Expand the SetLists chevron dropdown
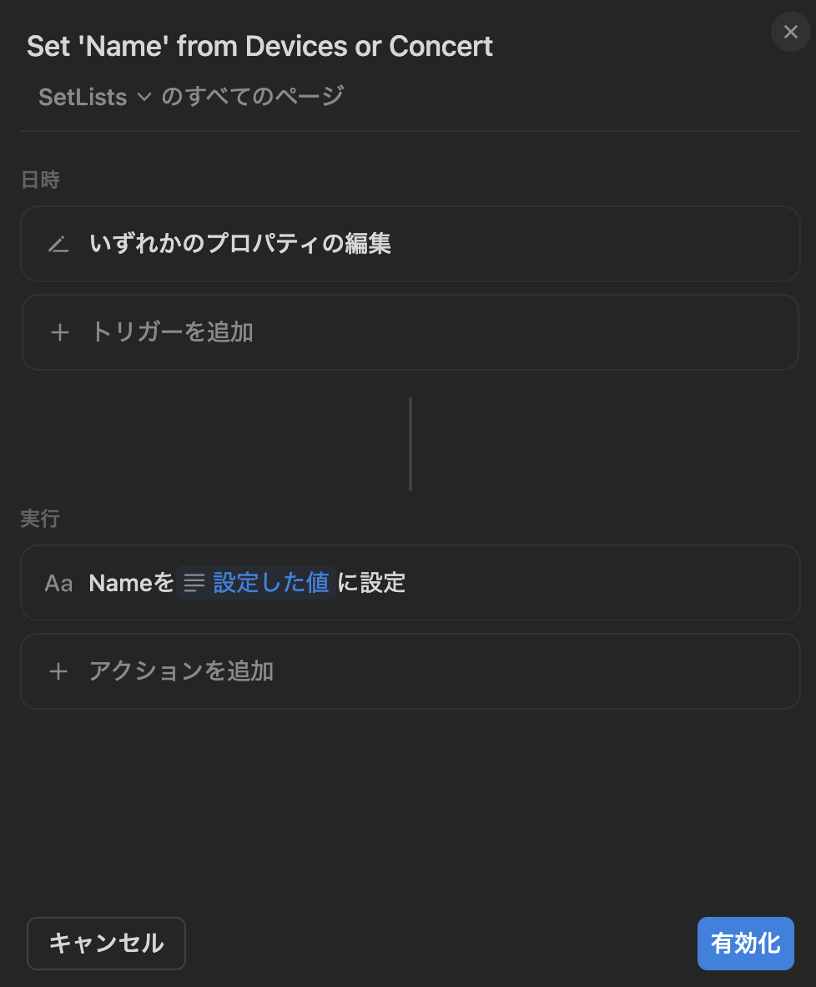Image resolution: width=816 pixels, height=987 pixels. (144, 97)
